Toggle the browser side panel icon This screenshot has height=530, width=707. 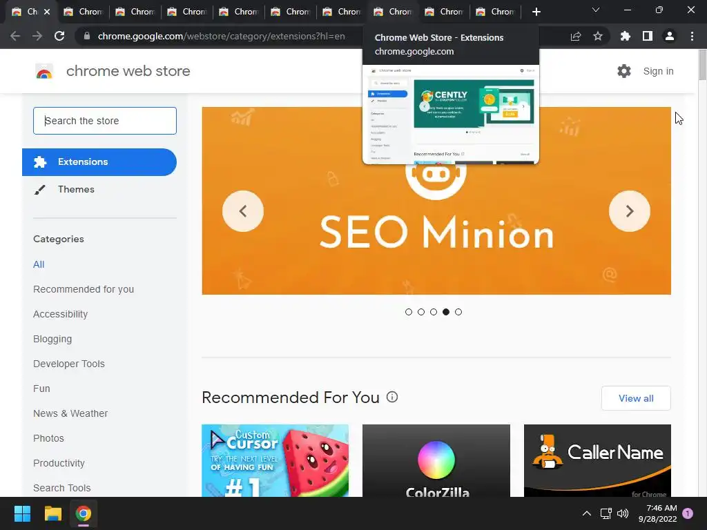[647, 36]
